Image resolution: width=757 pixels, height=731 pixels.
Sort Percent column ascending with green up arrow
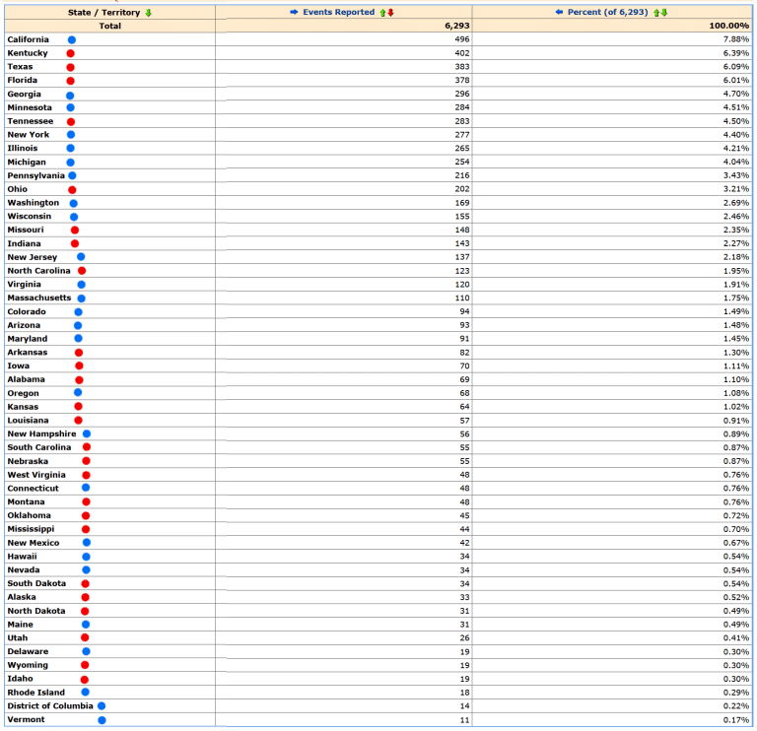tap(656, 13)
